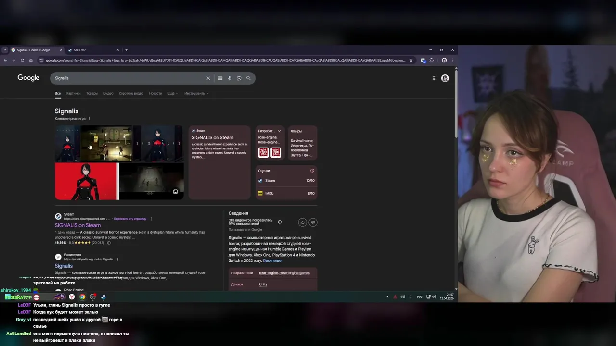Viewport: 616px width, 346px height.
Task: Open Yandex browser from taskbar
Action: tap(72, 297)
